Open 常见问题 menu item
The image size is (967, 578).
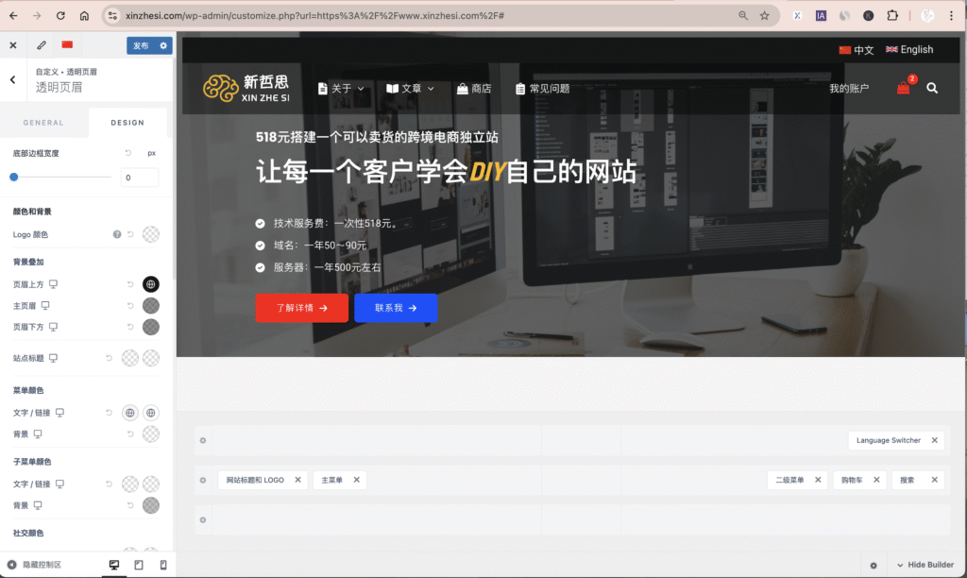(543, 89)
